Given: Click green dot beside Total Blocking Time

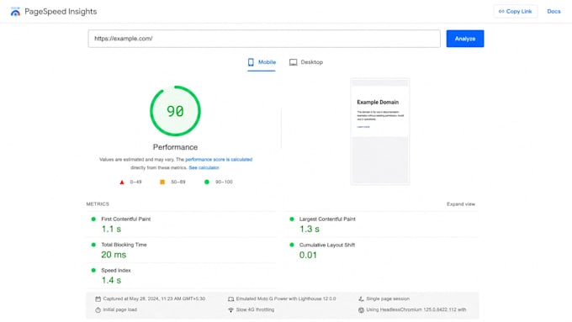Looking at the screenshot, I should 93,245.
